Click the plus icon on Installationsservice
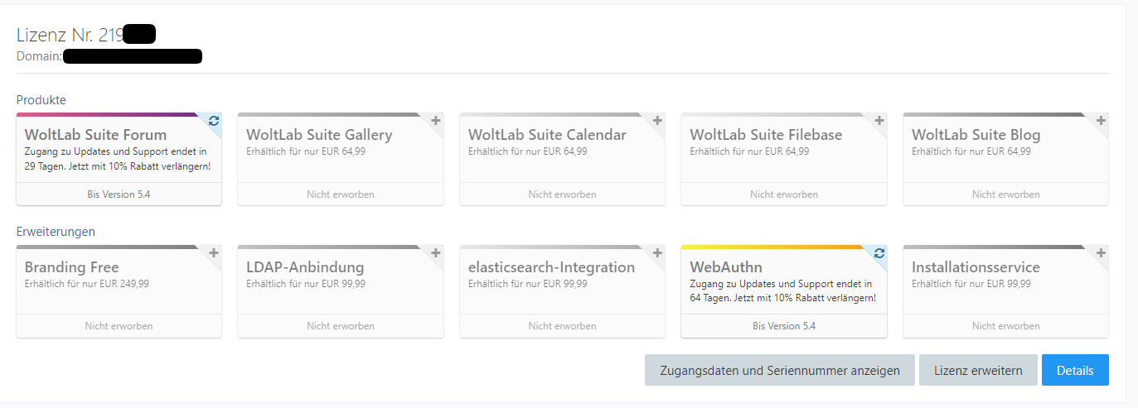1138x408 pixels. point(1102,253)
